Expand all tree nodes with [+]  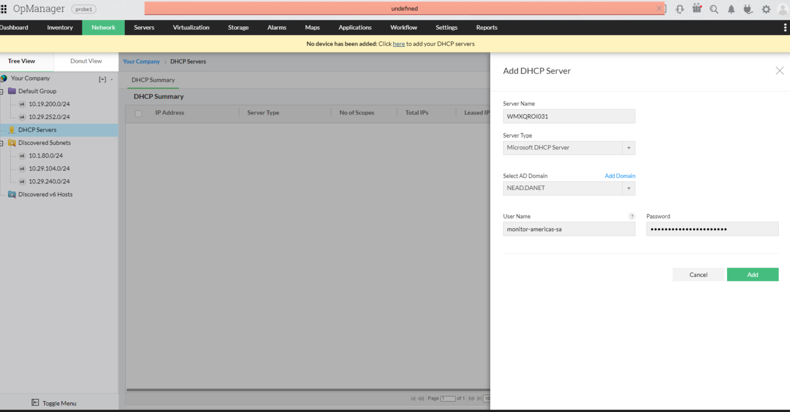(x=102, y=79)
